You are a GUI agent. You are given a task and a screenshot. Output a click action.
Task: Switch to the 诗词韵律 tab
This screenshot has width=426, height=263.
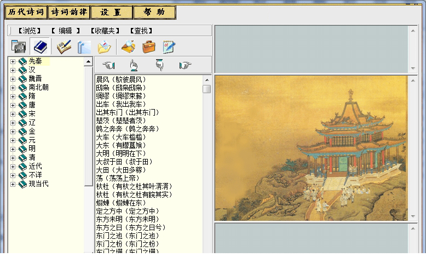(x=69, y=12)
